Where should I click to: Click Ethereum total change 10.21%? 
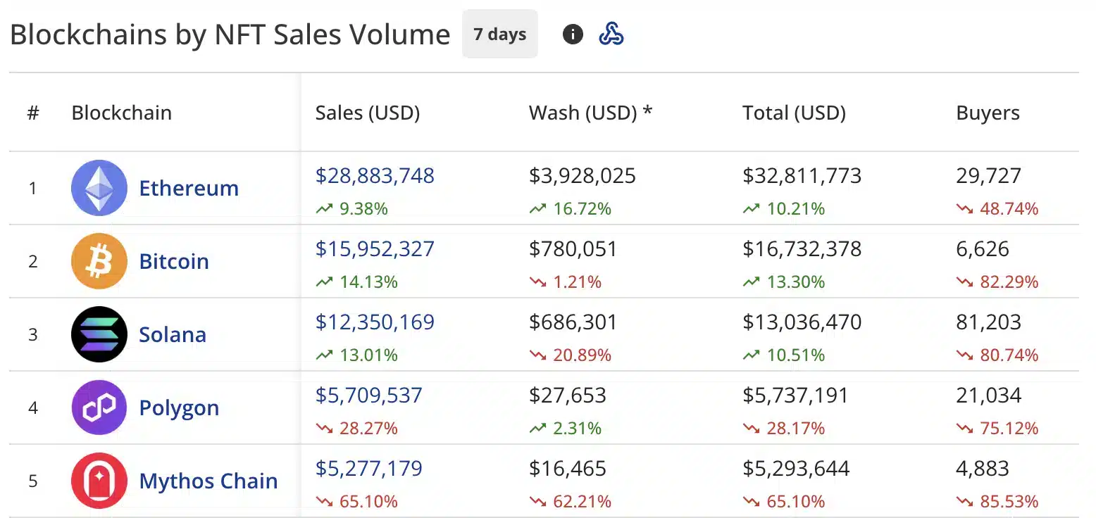click(783, 209)
